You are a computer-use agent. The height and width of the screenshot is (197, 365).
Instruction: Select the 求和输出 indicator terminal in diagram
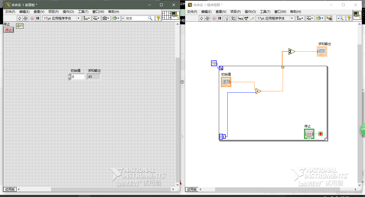(322, 51)
